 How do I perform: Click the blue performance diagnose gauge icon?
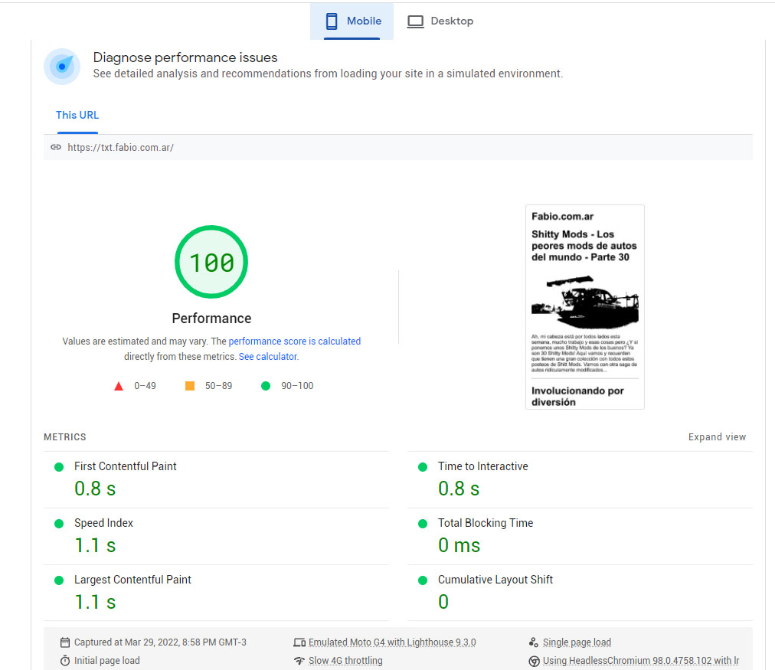(x=62, y=66)
